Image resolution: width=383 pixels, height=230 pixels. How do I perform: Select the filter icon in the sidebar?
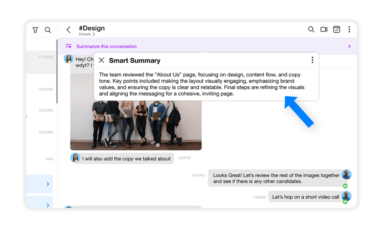[x=35, y=30]
